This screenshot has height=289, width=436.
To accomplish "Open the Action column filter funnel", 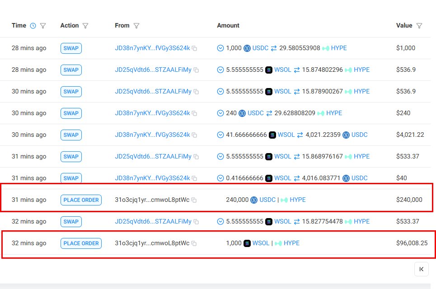I will [85, 25].
